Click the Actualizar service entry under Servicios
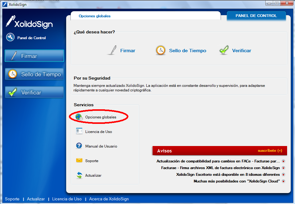The height and width of the screenshot is (204, 295). coord(93,175)
